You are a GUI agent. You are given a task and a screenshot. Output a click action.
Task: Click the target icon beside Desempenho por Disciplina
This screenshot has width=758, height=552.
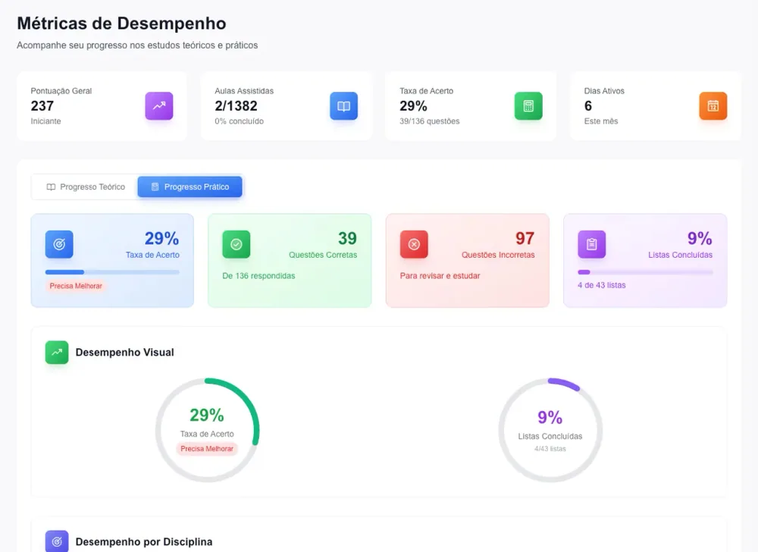(x=57, y=541)
